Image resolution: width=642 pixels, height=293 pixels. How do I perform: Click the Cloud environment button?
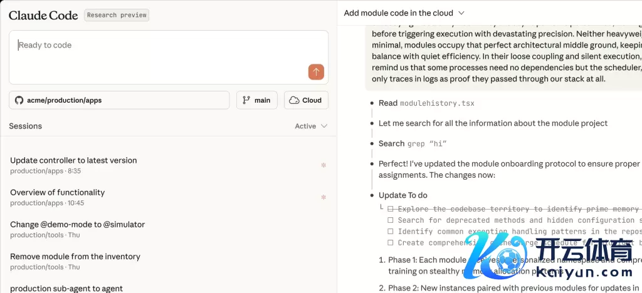[306, 100]
